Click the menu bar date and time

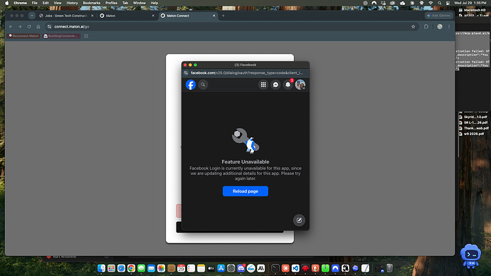click(x=470, y=3)
